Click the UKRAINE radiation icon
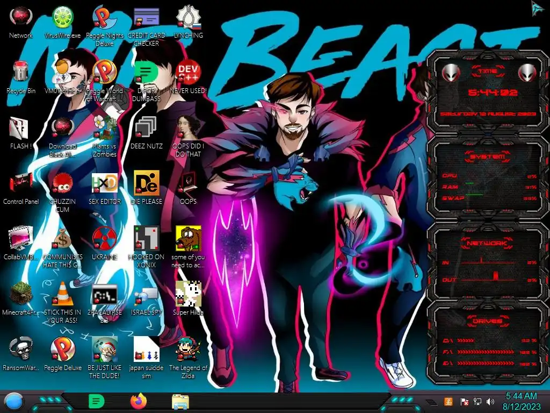This screenshot has width=550, height=413. [x=105, y=238]
